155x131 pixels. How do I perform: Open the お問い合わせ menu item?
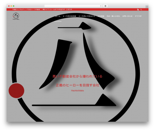point(127,16)
